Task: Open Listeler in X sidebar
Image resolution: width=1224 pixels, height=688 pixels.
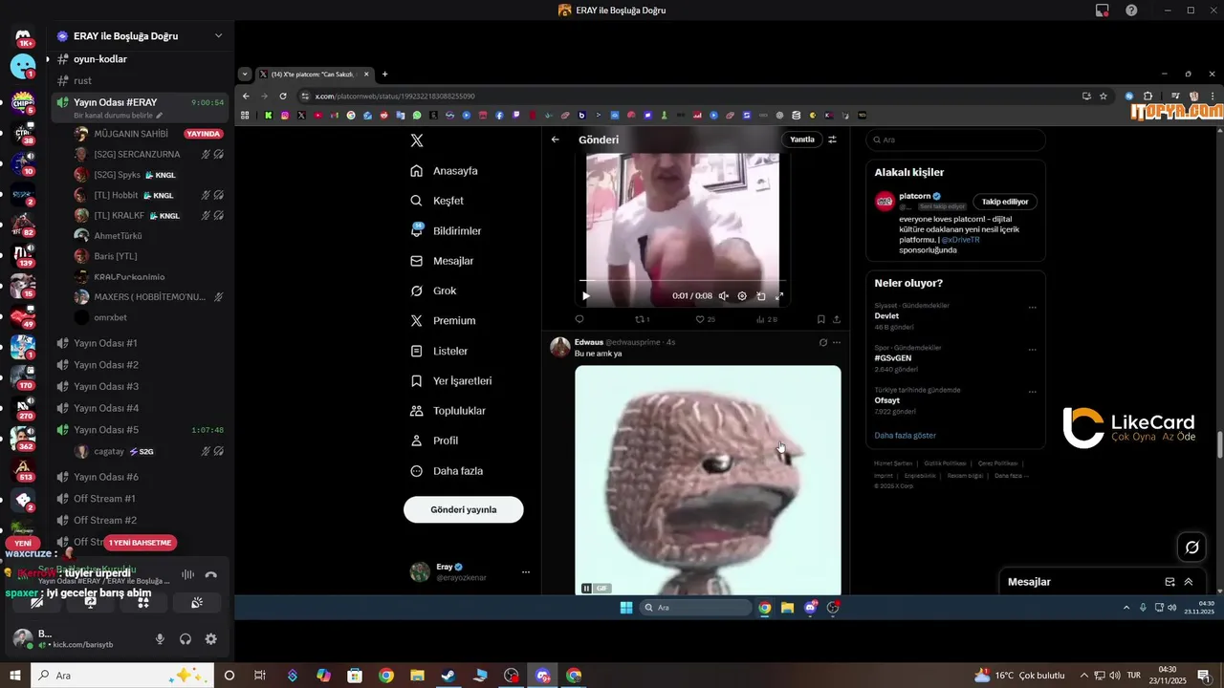Action: [439, 351]
